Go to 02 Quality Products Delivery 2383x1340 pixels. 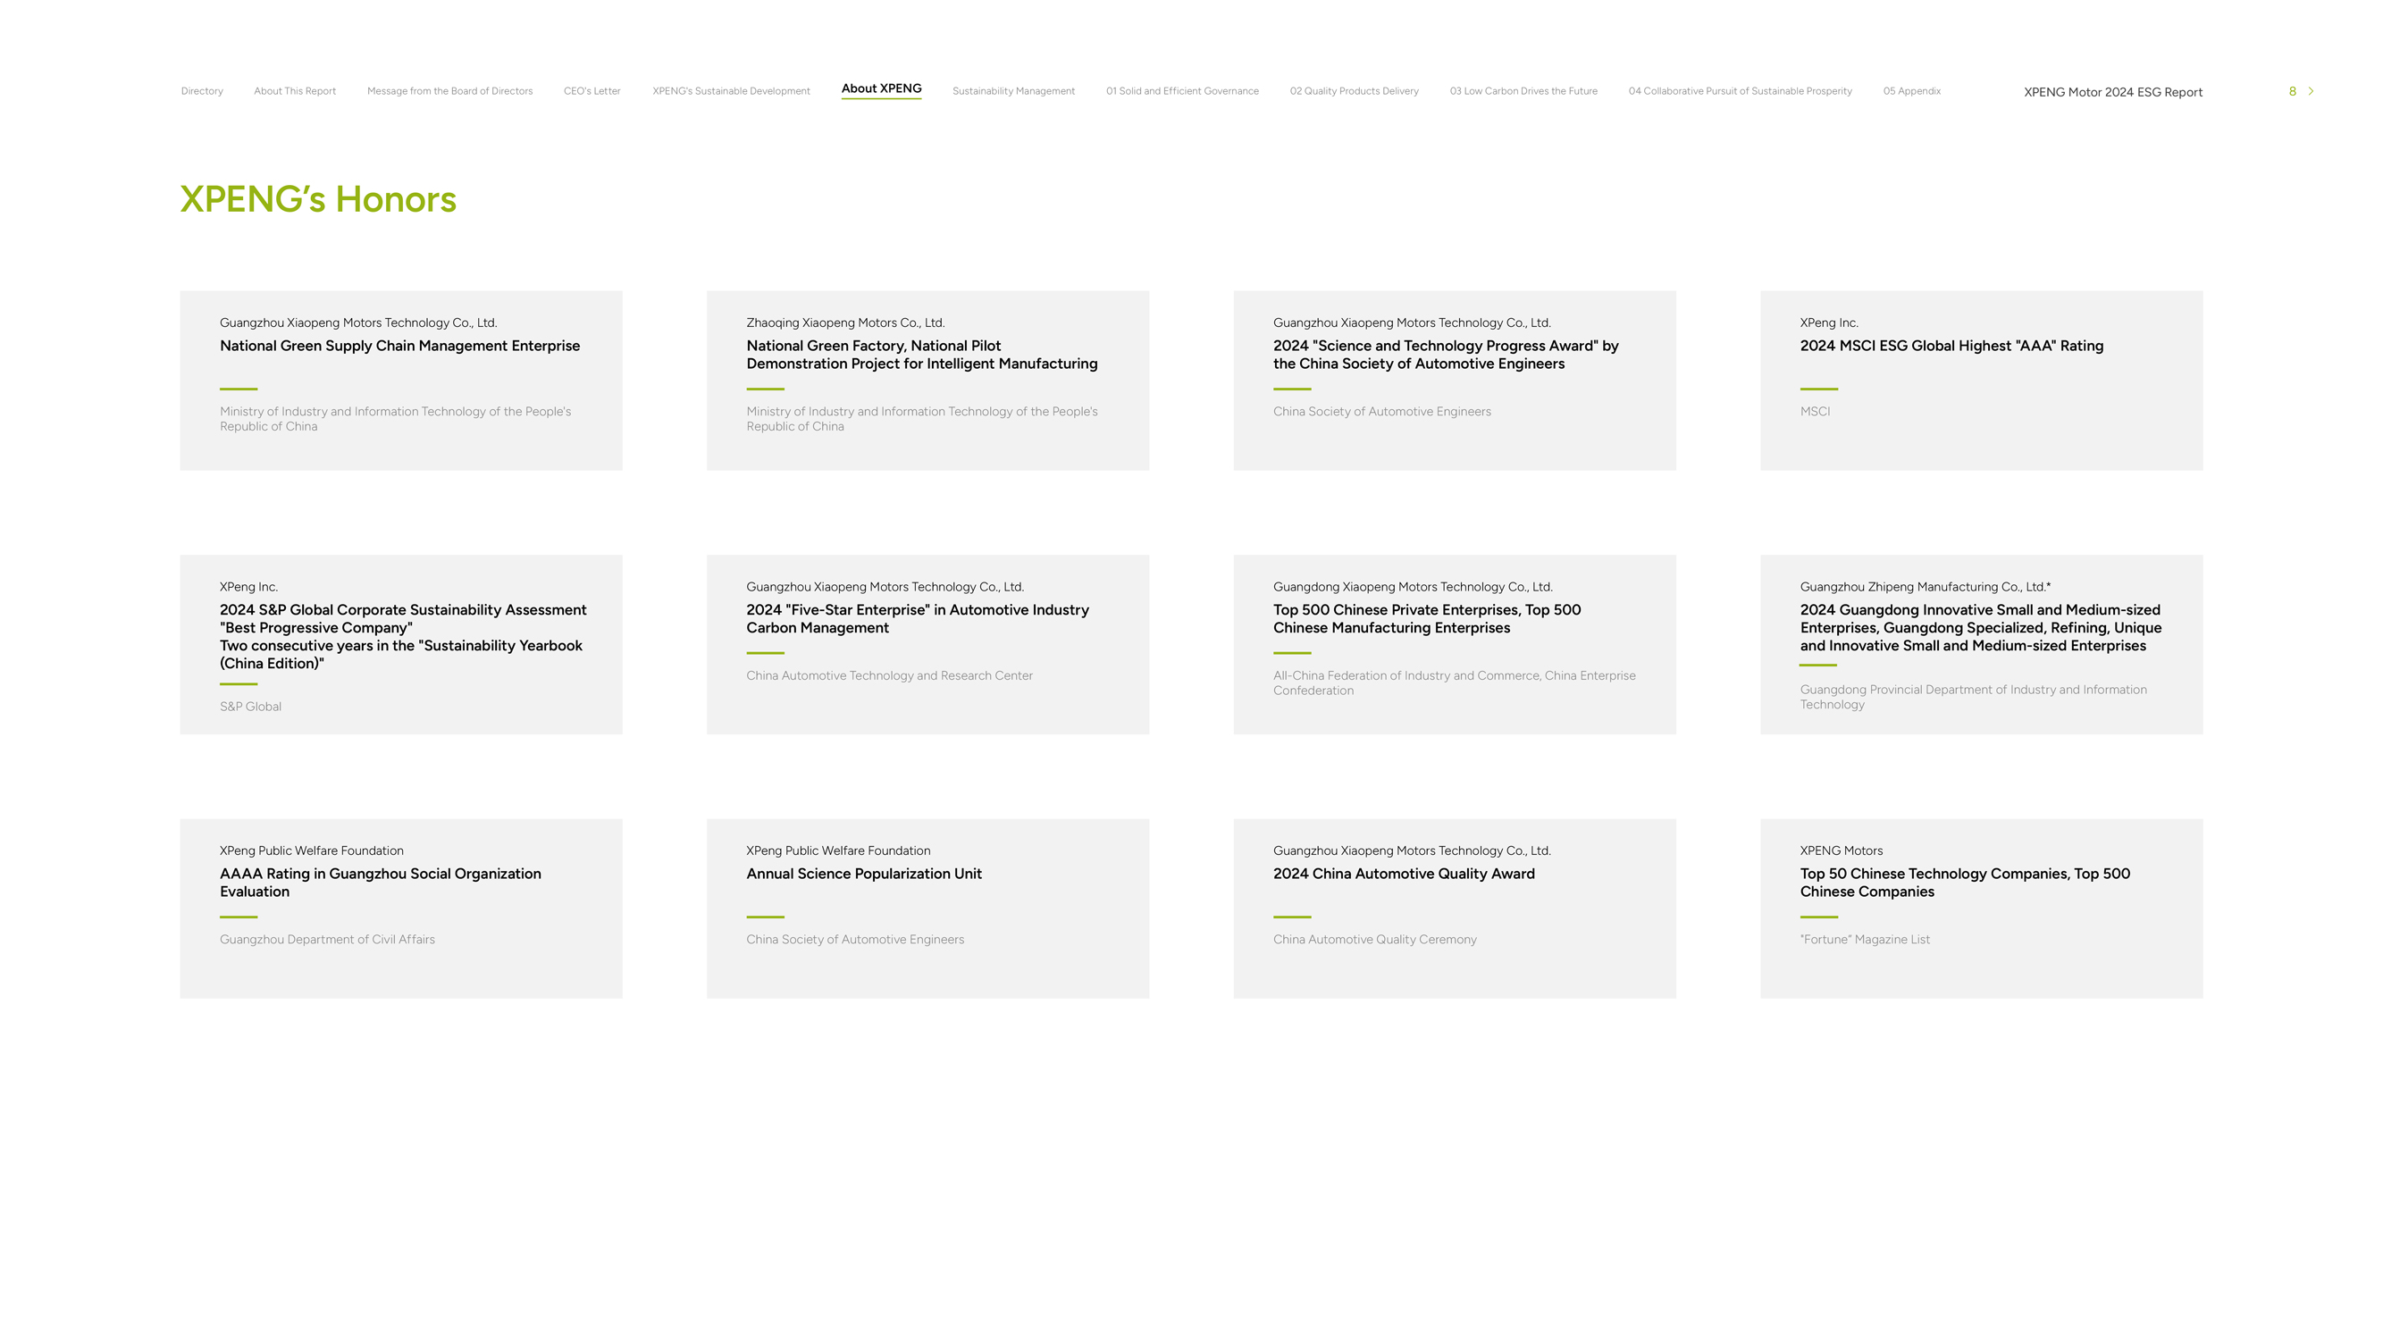click(1354, 90)
